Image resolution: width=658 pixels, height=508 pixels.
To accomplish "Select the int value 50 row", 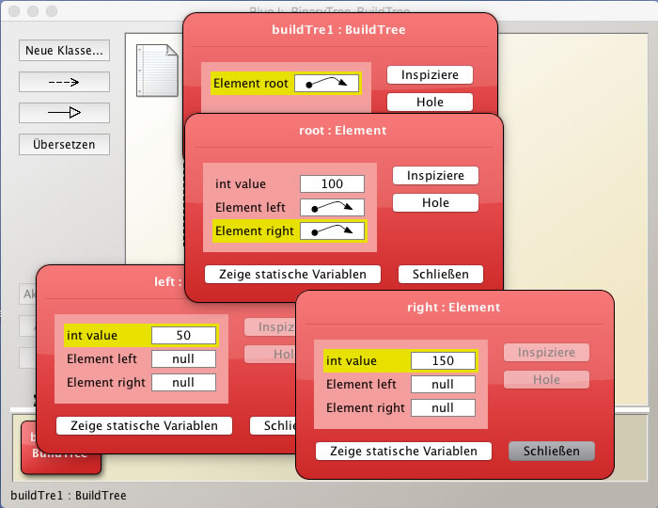I will [x=141, y=335].
